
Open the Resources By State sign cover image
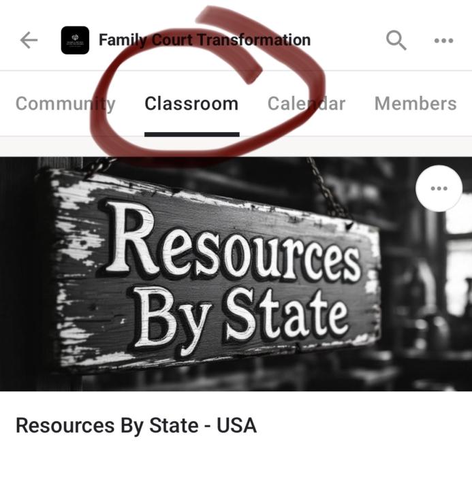pyautogui.click(x=236, y=274)
